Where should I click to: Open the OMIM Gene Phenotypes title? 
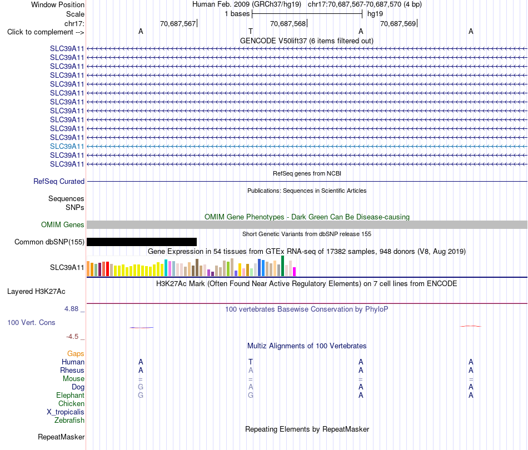[307, 217]
